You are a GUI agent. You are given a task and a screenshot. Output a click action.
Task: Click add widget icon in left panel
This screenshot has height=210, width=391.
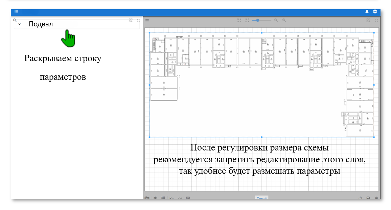131,20
